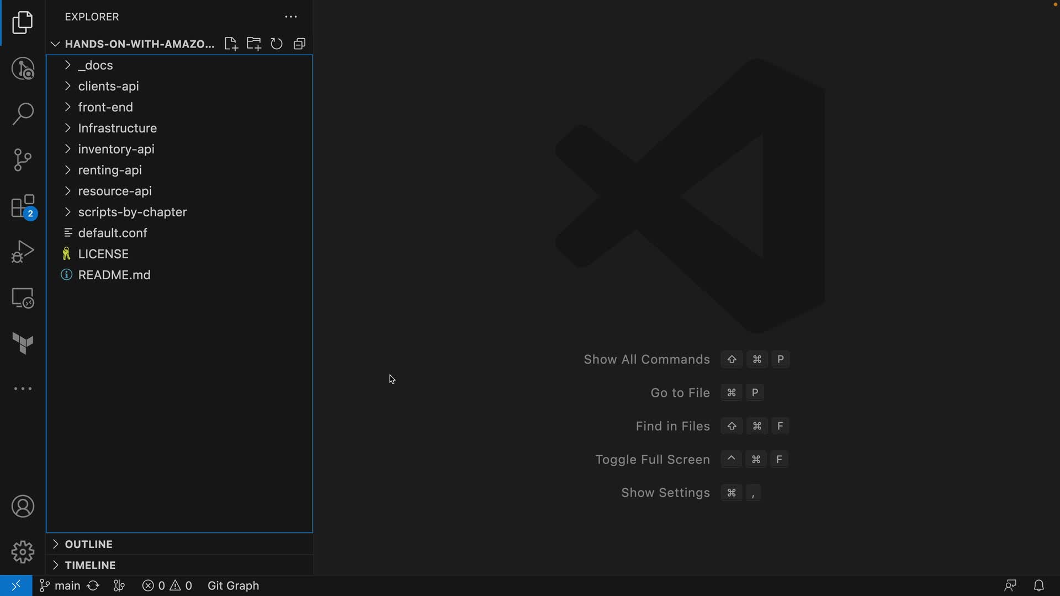Refresh the Explorer file tree

click(x=277, y=44)
